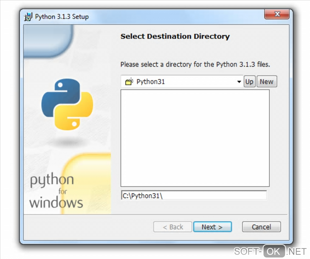Cancel the Python 3.1.3 setup
The image size is (310, 259).
pyautogui.click(x=261, y=226)
